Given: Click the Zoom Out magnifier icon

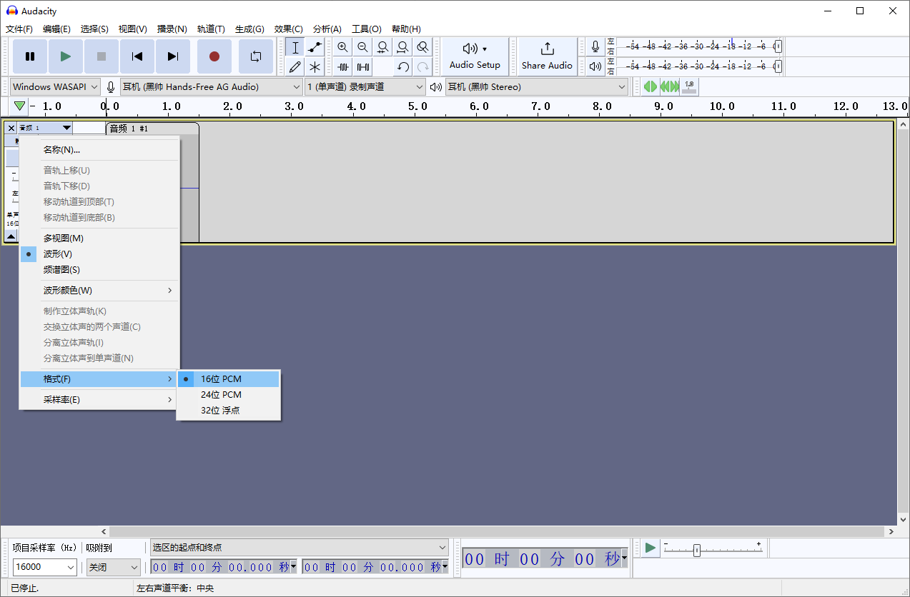Looking at the screenshot, I should pos(363,48).
